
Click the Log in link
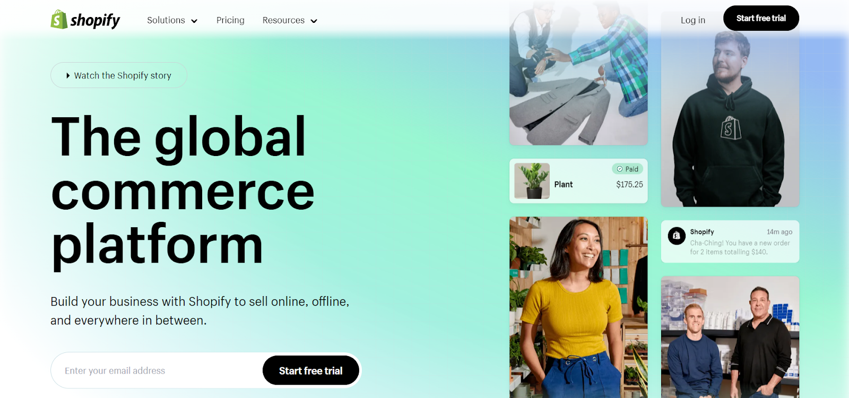coord(693,20)
